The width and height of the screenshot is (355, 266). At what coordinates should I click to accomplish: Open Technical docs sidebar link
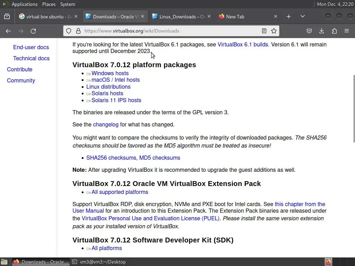(31, 58)
